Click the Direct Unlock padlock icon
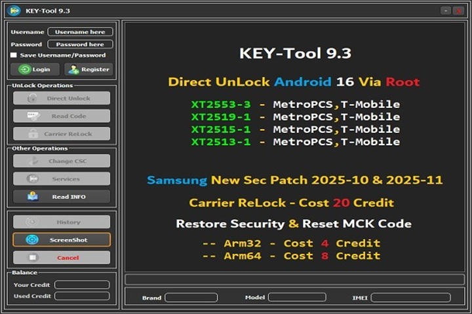 click(31, 98)
